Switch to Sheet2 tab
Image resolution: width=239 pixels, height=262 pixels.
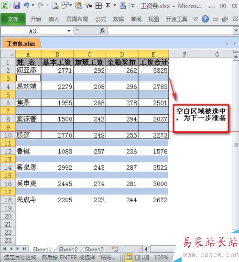[x=68, y=249]
